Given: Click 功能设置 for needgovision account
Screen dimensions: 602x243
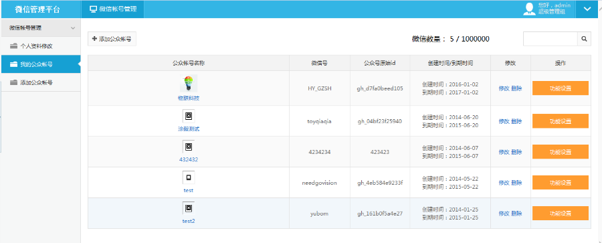Looking at the screenshot, I should (x=561, y=182).
